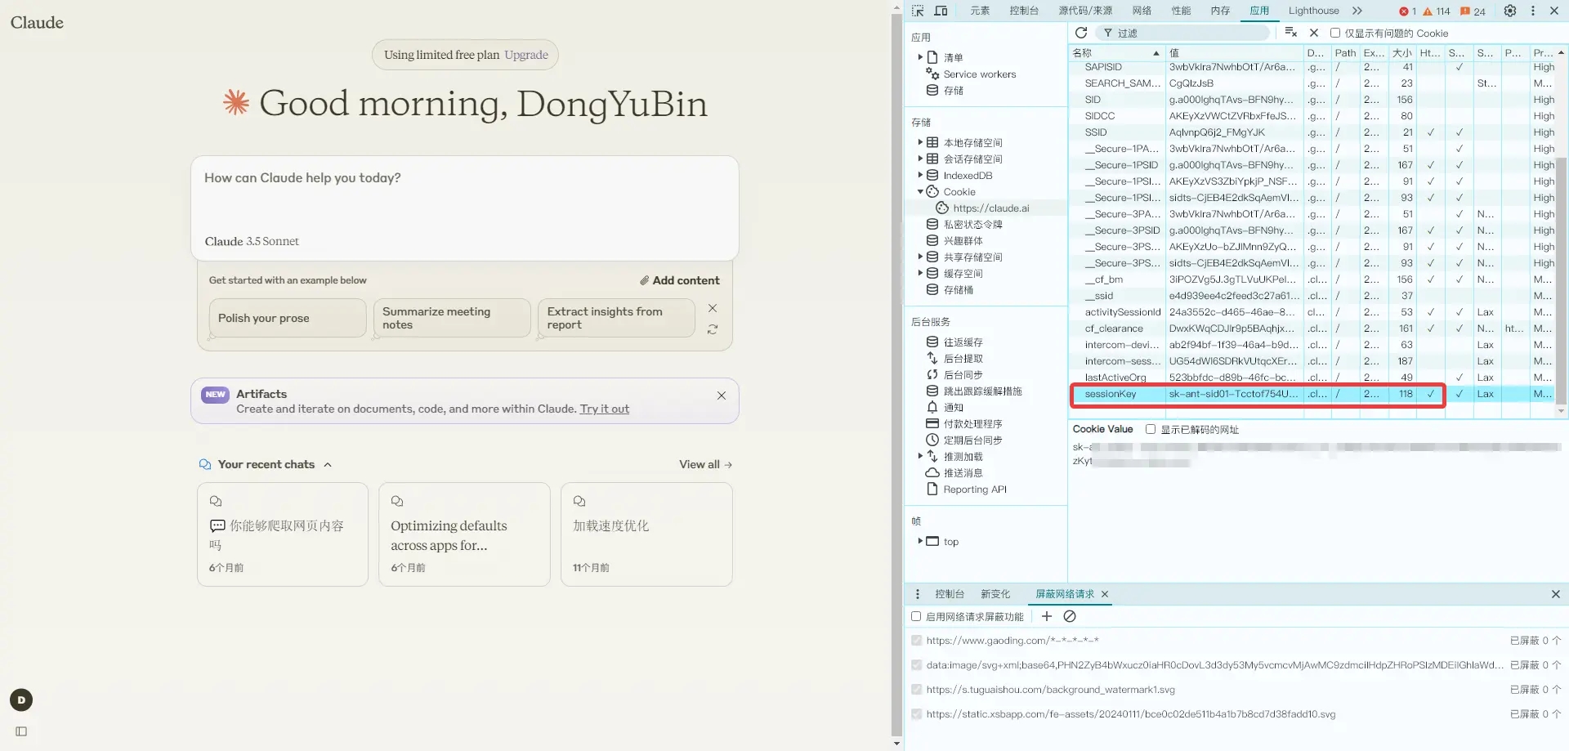1569x751 pixels.
Task: Switch to the Lighthouse tab
Action: [x=1313, y=11]
